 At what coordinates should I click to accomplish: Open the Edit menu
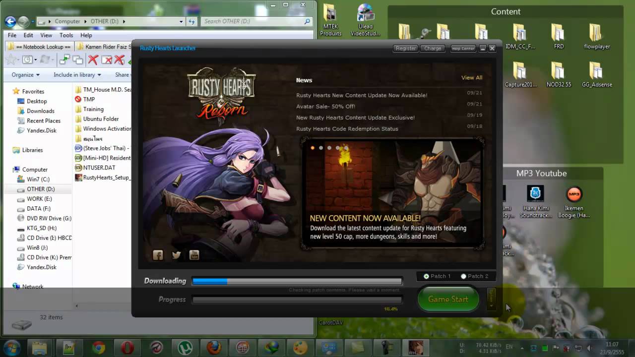(x=28, y=35)
